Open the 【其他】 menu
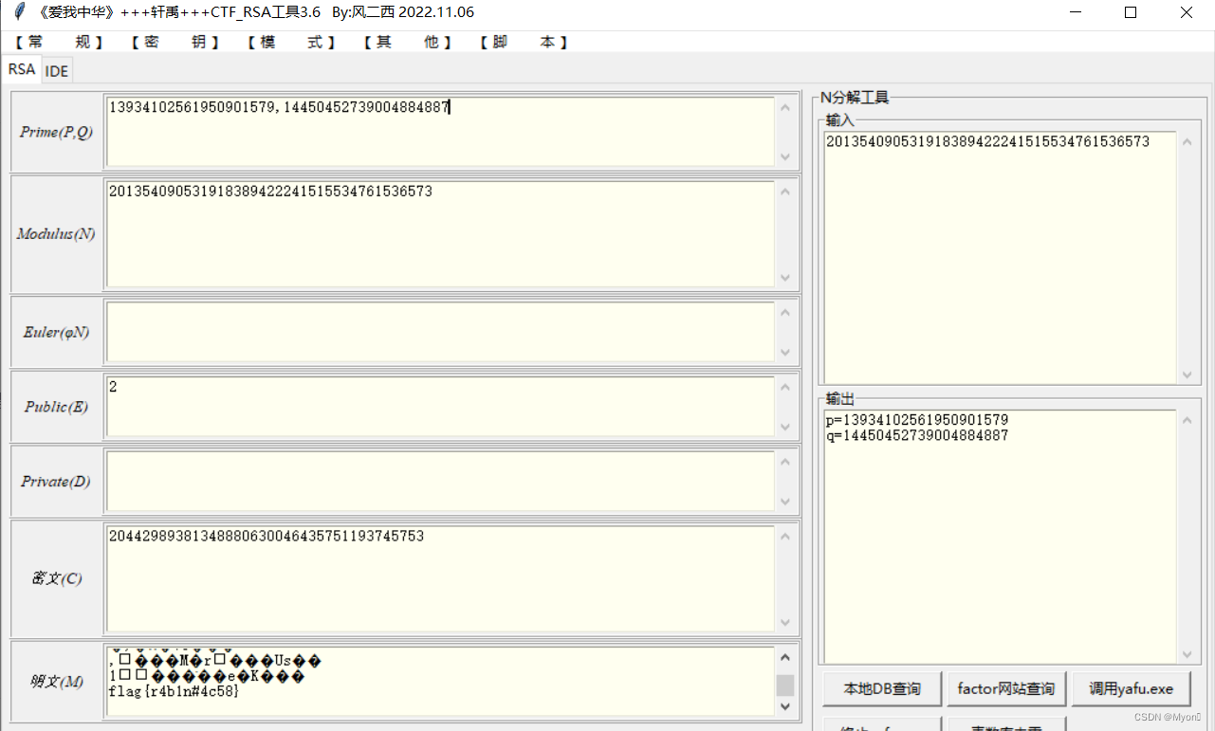This screenshot has width=1215, height=731. pyautogui.click(x=408, y=42)
